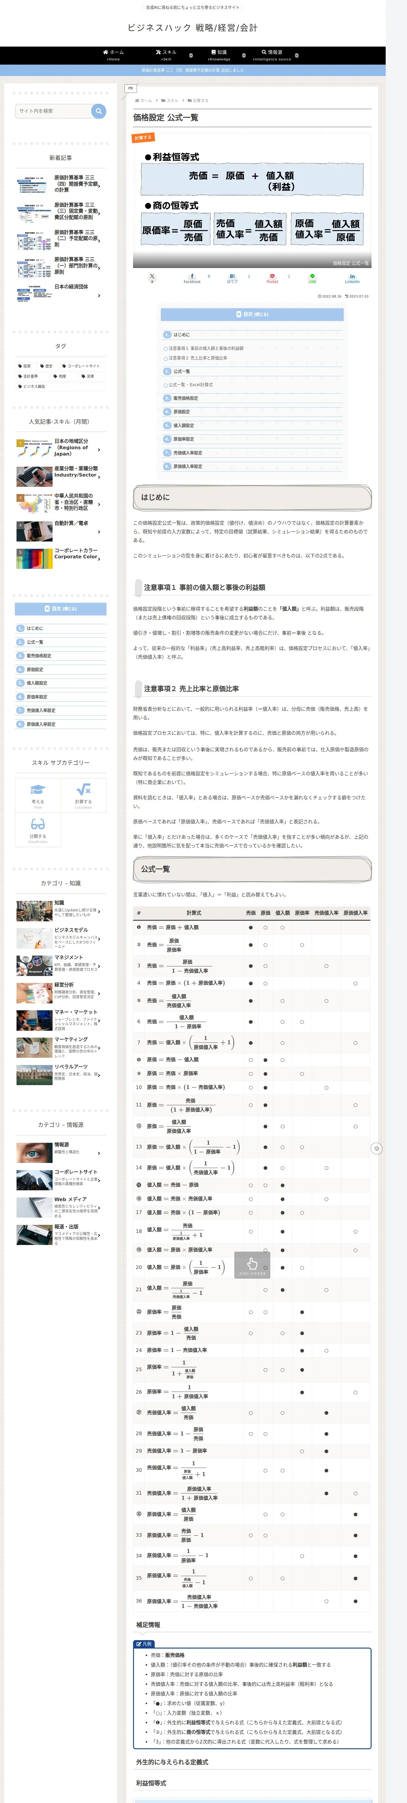Image resolution: width=407 pixels, height=1803 pixels.
Task: Click the round scroll-to-top button
Action: click(376, 1149)
